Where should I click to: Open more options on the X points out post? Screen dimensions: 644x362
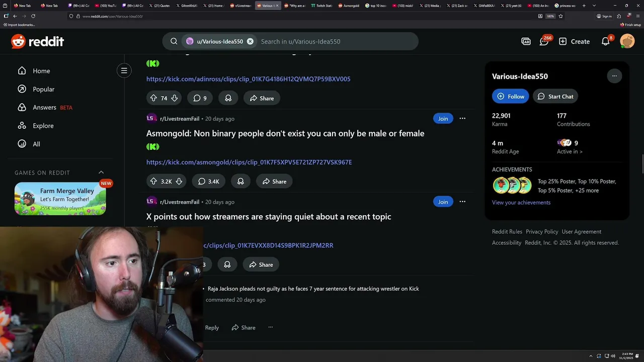click(462, 202)
